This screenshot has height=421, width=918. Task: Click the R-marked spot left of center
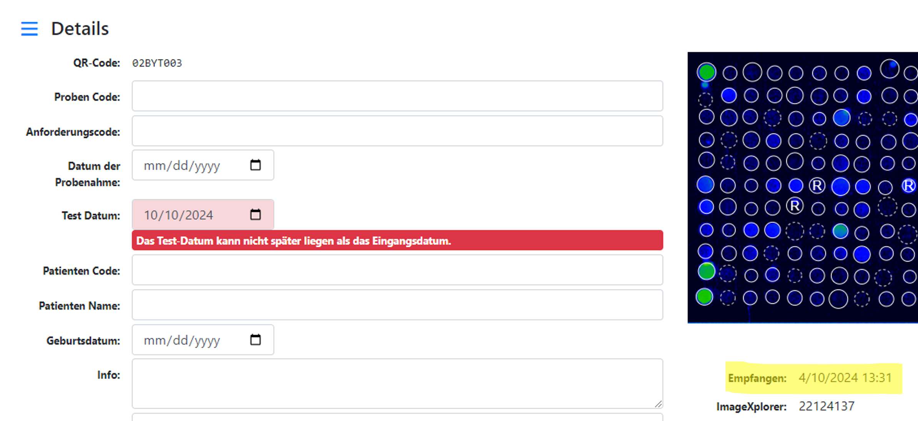click(x=795, y=206)
